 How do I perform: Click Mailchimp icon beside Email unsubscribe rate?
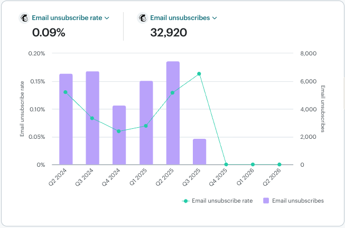pos(25,18)
